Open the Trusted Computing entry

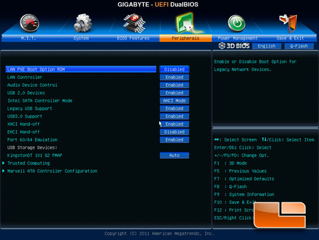point(28,163)
